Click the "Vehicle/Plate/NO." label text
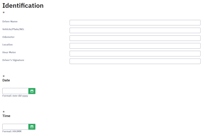Image resolution: width=204 pixels, height=136 pixels. [x=13, y=29]
